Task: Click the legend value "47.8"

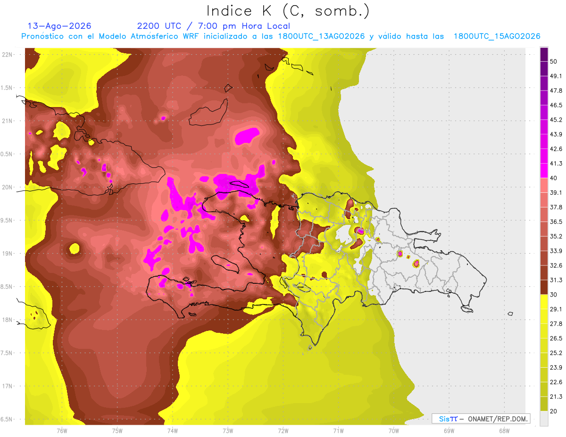Action: pyautogui.click(x=556, y=91)
